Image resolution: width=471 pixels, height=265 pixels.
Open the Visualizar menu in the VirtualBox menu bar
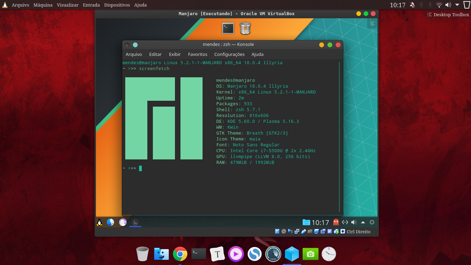[68, 5]
